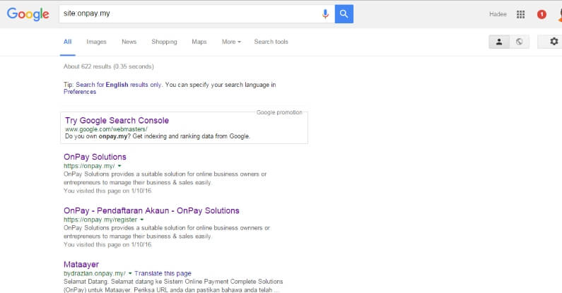Screen dimensions: 562x293
Task: Click www.google.com/webmasters/ URL text
Action: tap(106, 129)
